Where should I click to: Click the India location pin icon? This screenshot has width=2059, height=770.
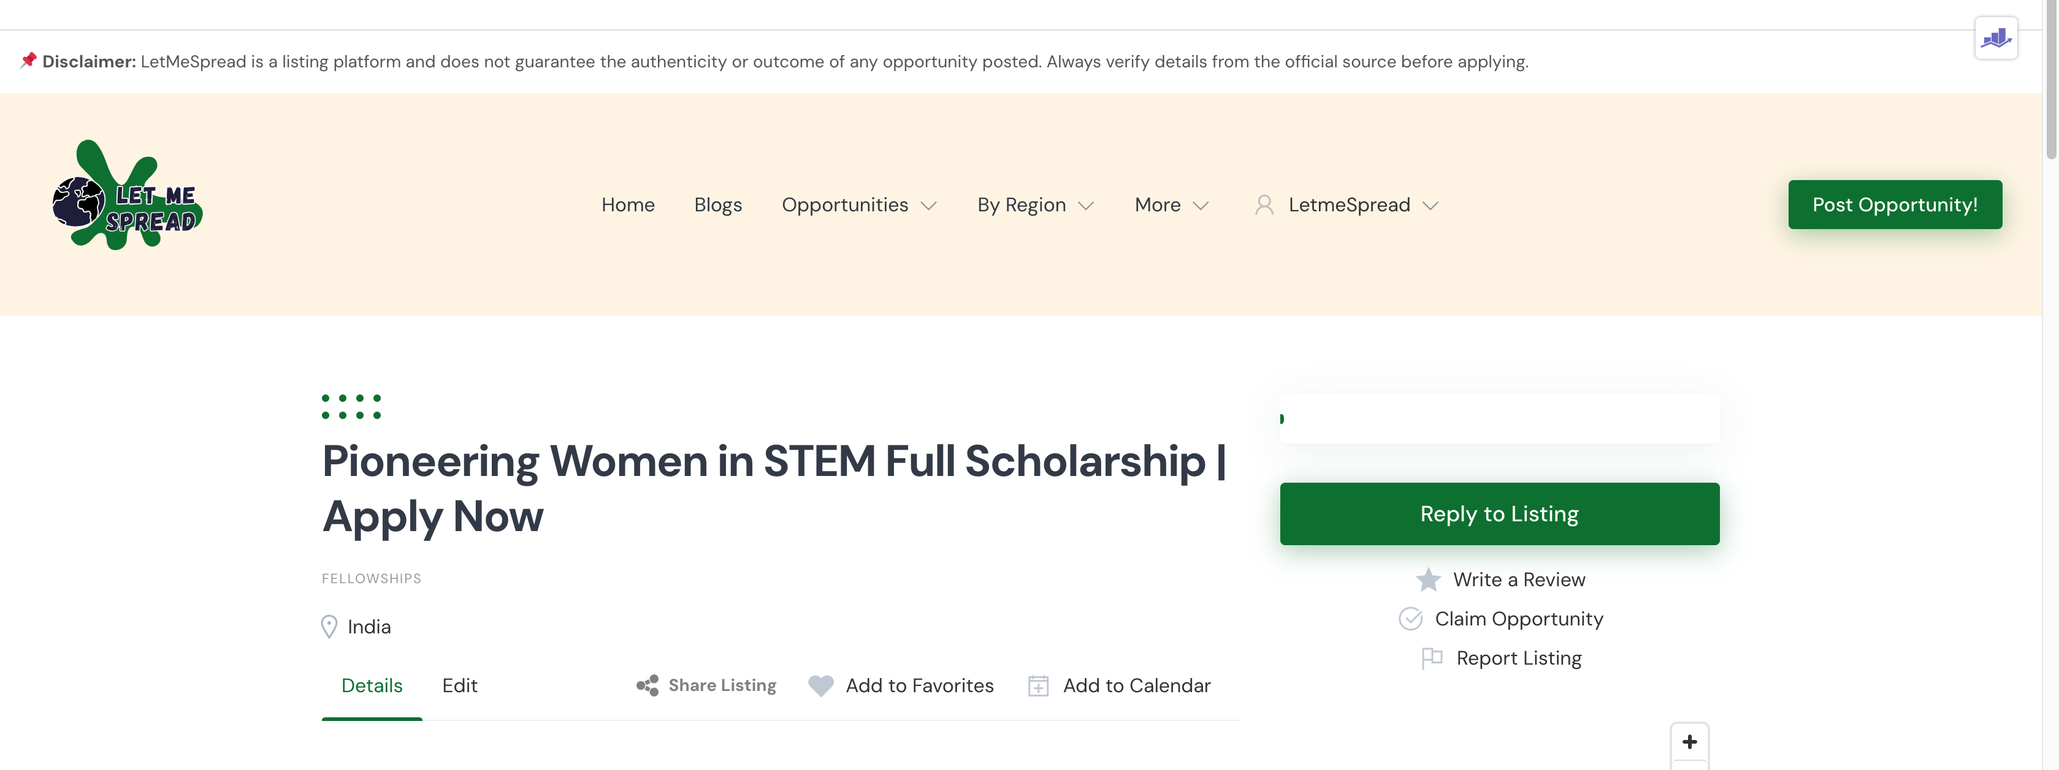pyautogui.click(x=329, y=627)
